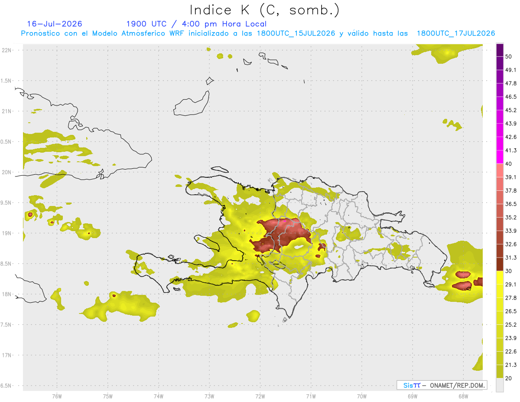This screenshot has width=520, height=402.
Task: Click the "74W" longitude label
Action: [x=159, y=396]
